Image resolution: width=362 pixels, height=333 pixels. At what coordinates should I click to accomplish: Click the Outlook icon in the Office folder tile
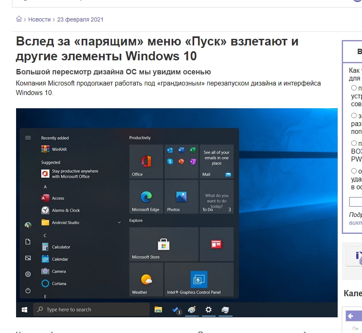point(170,150)
